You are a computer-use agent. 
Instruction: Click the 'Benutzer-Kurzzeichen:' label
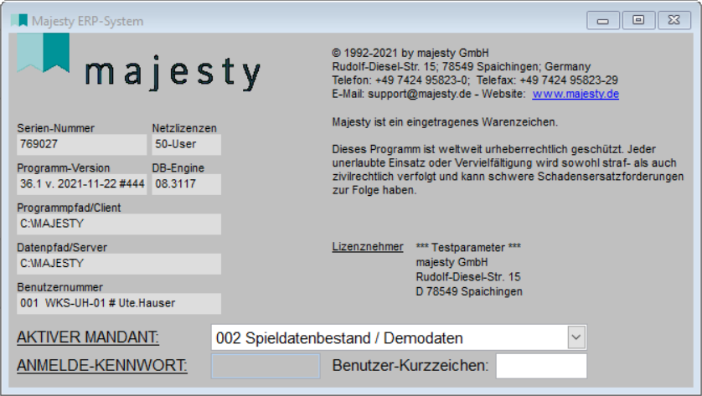[410, 366]
